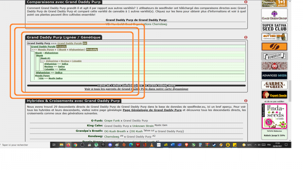Screen dimensions: 303x170
Task: Open the Super Sativa Seed Club banner
Action: tap(274, 27)
